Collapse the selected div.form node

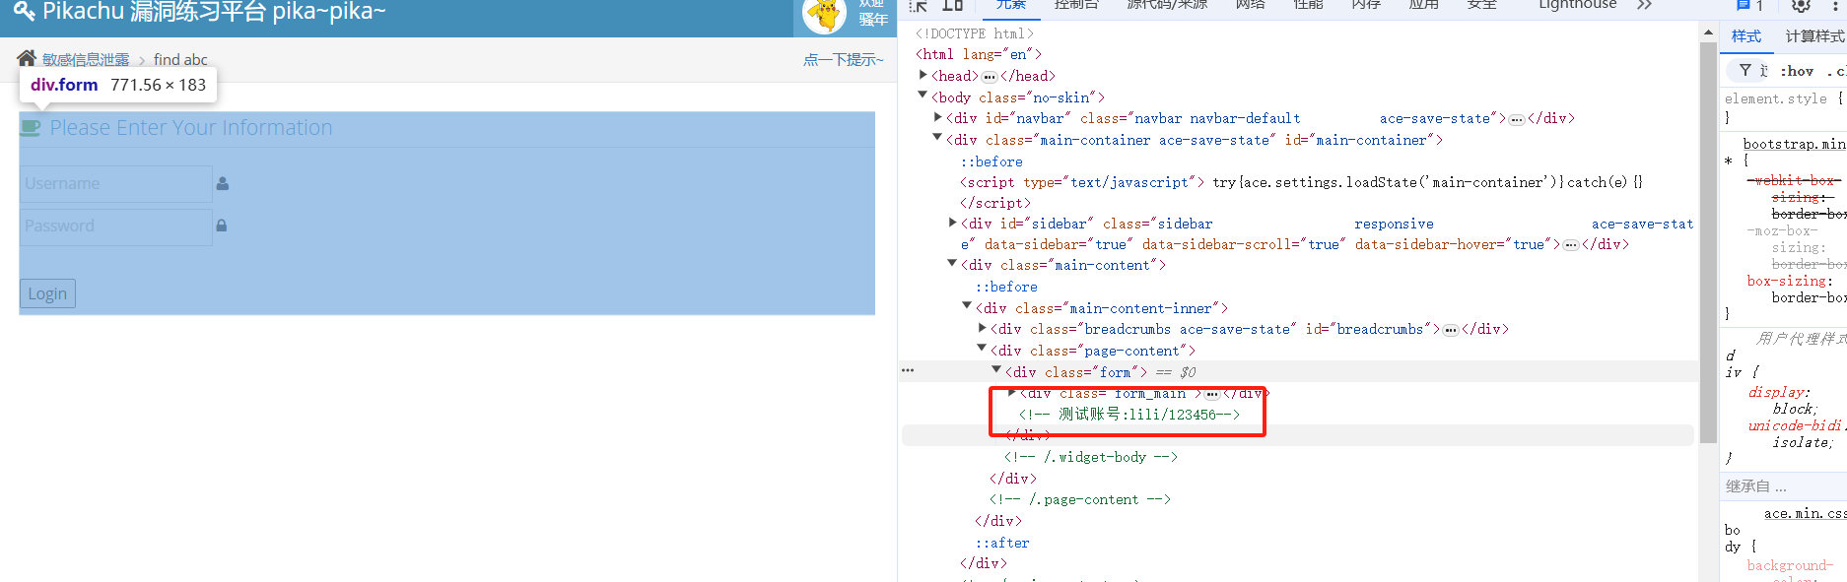tap(997, 370)
